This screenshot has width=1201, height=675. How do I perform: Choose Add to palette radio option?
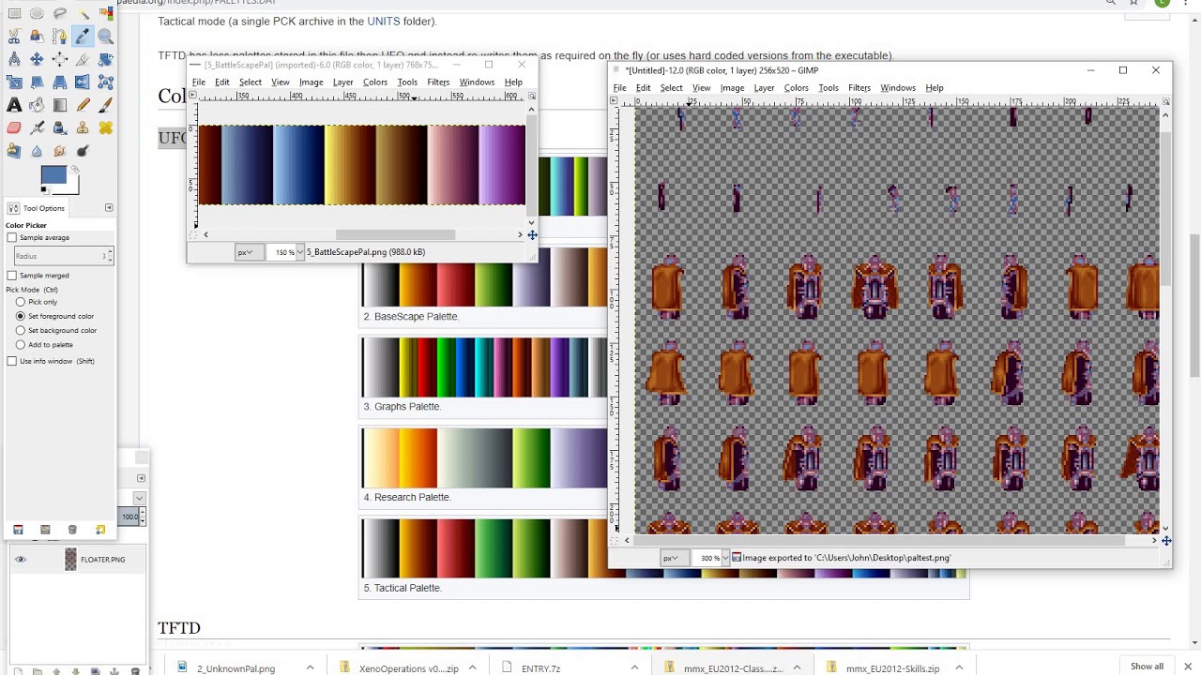[21, 345]
